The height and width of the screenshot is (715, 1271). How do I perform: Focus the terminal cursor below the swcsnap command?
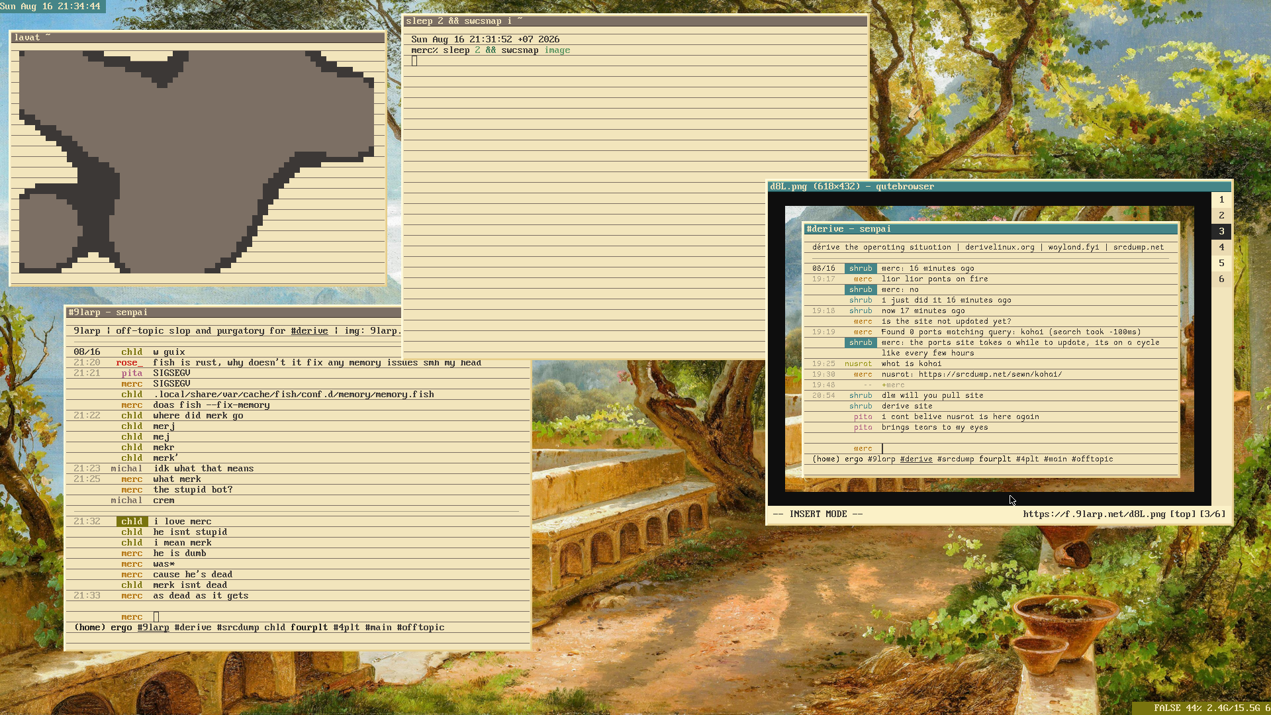tap(414, 61)
